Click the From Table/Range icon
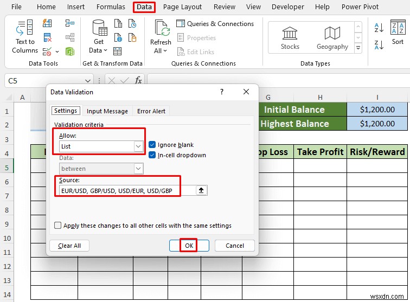 pos(117,52)
